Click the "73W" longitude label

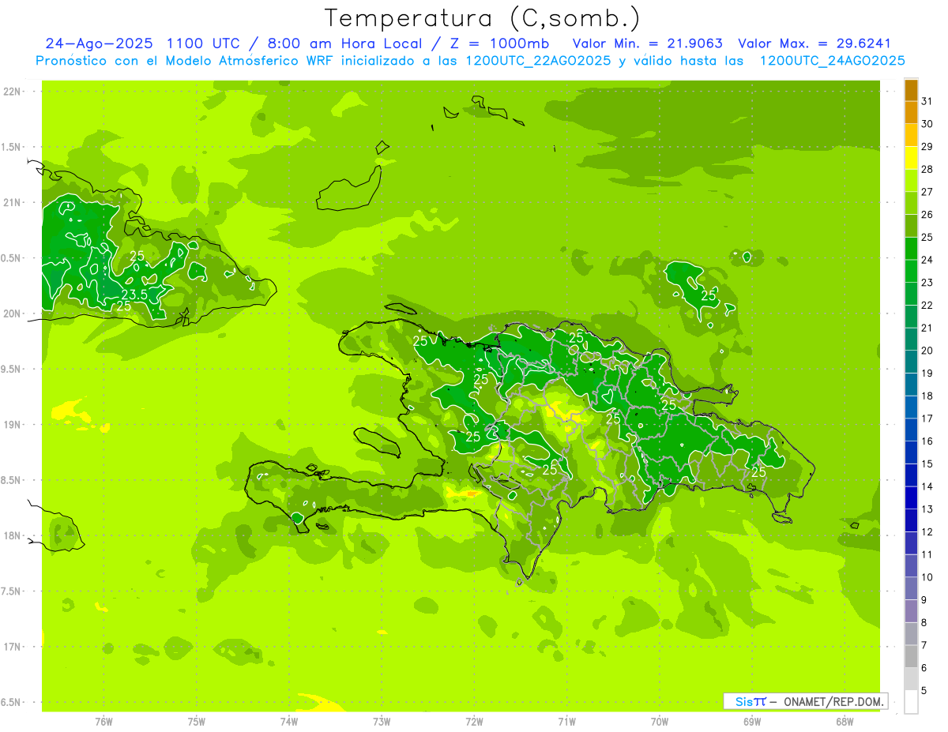point(382,721)
